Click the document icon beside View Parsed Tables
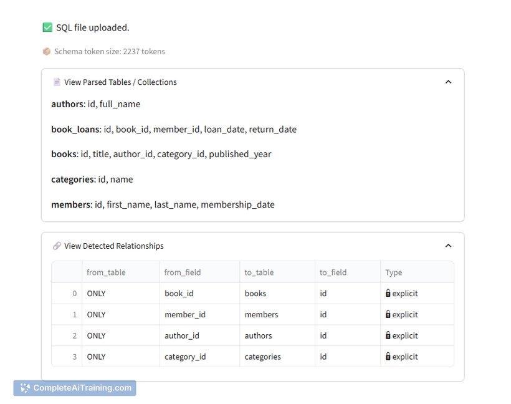Image resolution: width=511 pixels, height=404 pixels. pyautogui.click(x=57, y=82)
